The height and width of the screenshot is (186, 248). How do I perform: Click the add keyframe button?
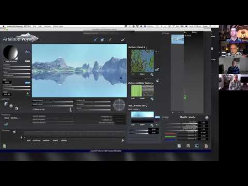pyautogui.click(x=28, y=141)
